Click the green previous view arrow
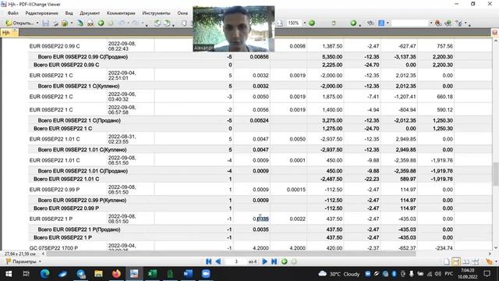The height and width of the screenshot is (281, 499). click(101, 23)
